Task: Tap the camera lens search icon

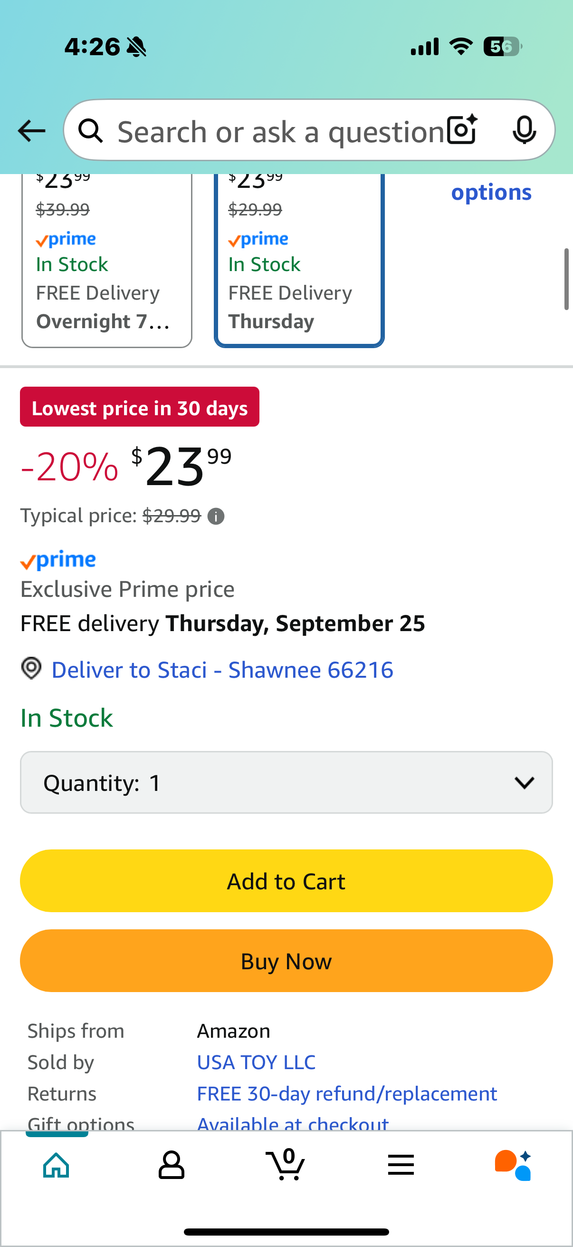Action: [462, 130]
